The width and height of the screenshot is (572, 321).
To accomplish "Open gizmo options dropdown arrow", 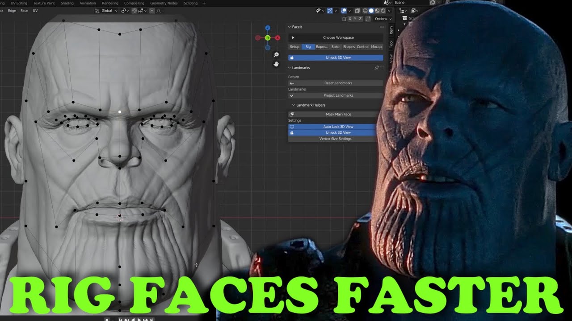I will pyautogui.click(x=336, y=11).
